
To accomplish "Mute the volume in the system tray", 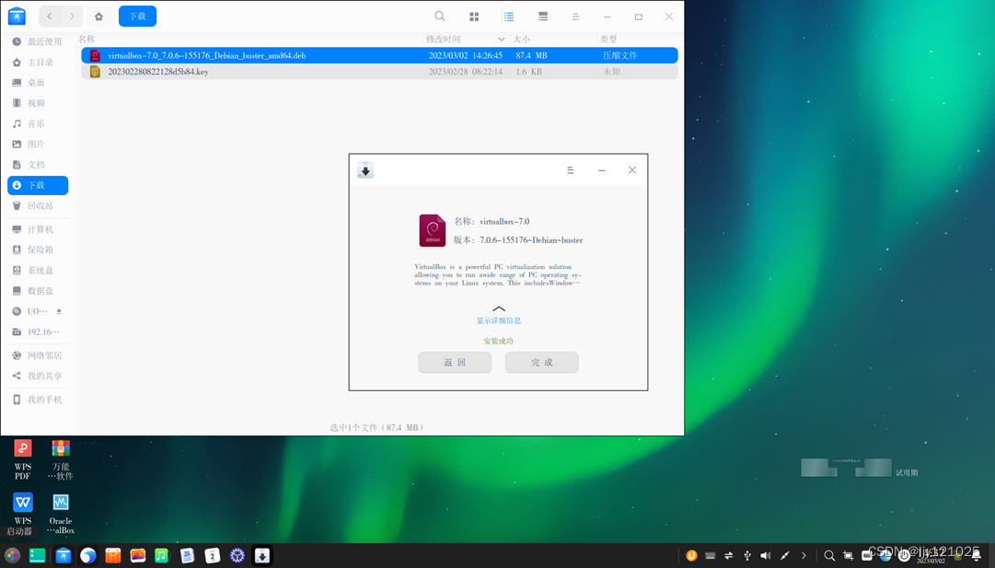I will 766,555.
